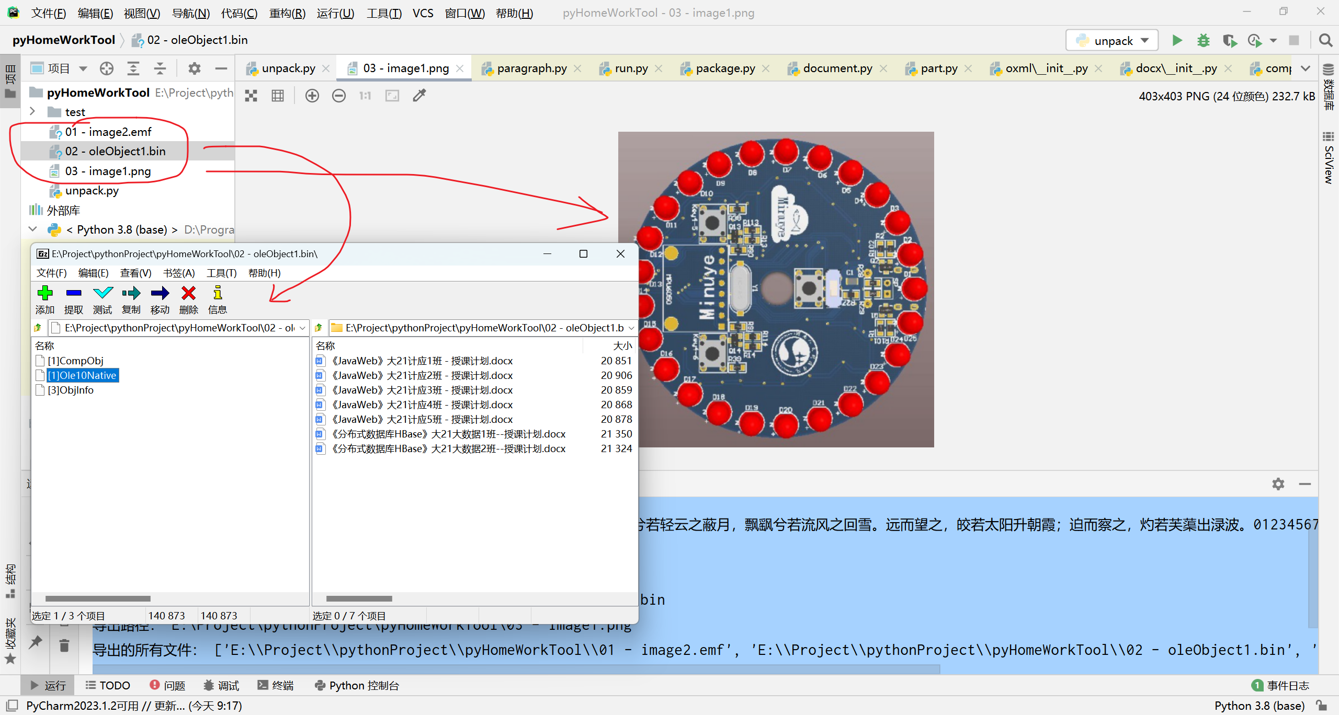Open Python 3.8 (base) interpreter selector in status bar
The height and width of the screenshot is (715, 1339).
tap(1259, 706)
